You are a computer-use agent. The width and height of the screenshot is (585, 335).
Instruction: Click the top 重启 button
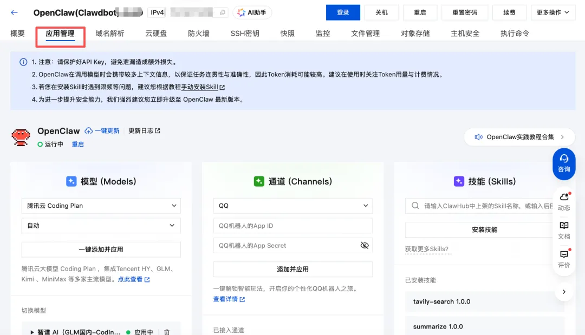tap(420, 12)
